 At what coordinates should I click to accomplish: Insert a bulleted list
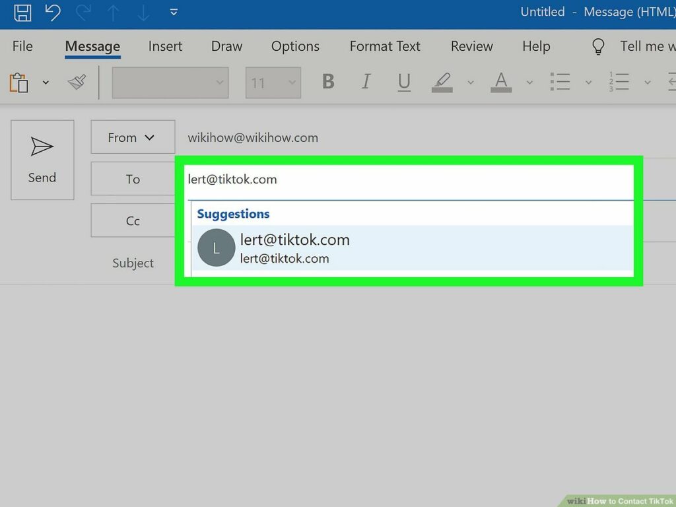point(560,83)
